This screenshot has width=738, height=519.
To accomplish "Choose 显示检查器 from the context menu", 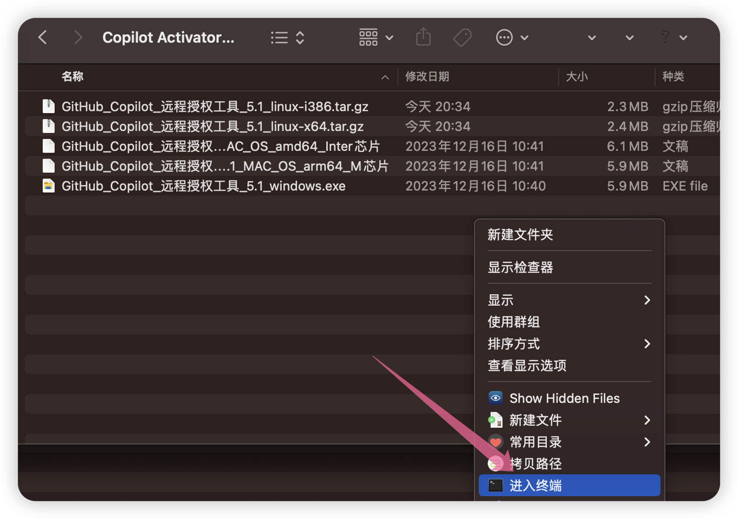I will click(521, 268).
